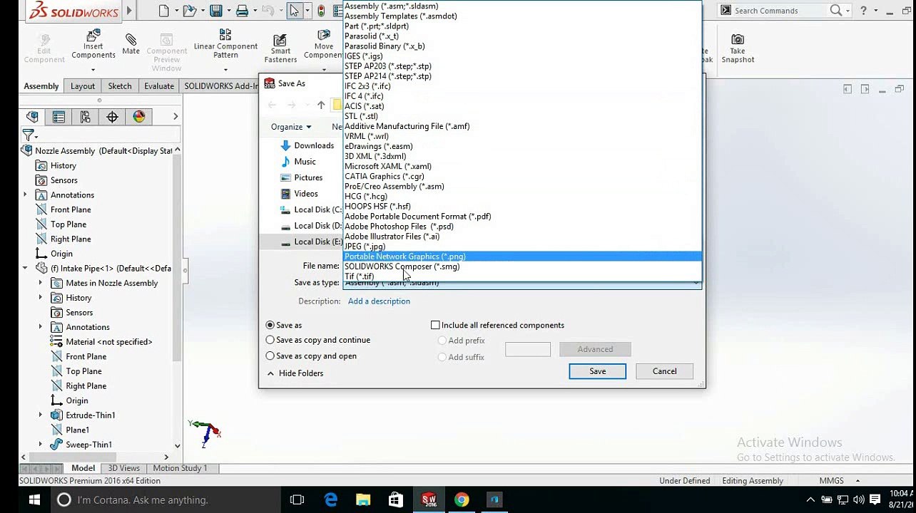The height and width of the screenshot is (513, 916).
Task: Open File Explorer from taskbar
Action: click(363, 500)
